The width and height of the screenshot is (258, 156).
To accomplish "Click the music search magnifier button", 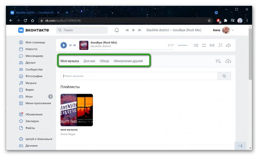I will [x=224, y=76].
